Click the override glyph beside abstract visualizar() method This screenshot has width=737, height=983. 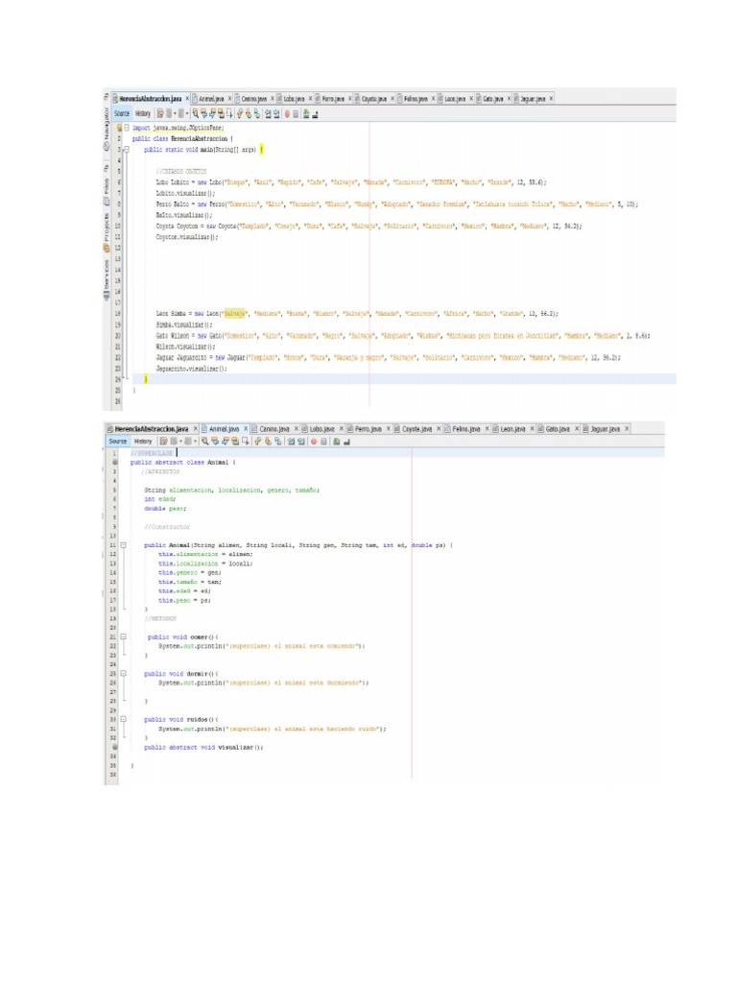[114, 746]
